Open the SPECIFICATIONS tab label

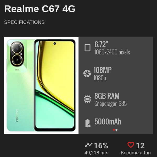pos(24,22)
